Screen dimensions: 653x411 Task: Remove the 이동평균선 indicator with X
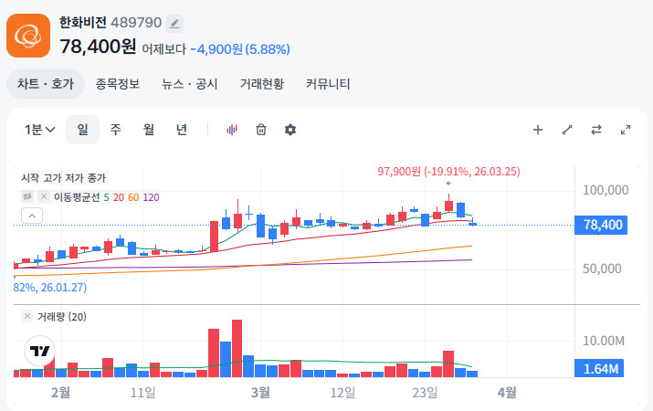click(44, 196)
